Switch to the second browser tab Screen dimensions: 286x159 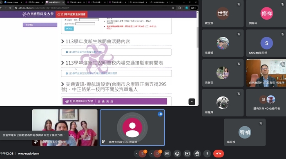click(34, 2)
